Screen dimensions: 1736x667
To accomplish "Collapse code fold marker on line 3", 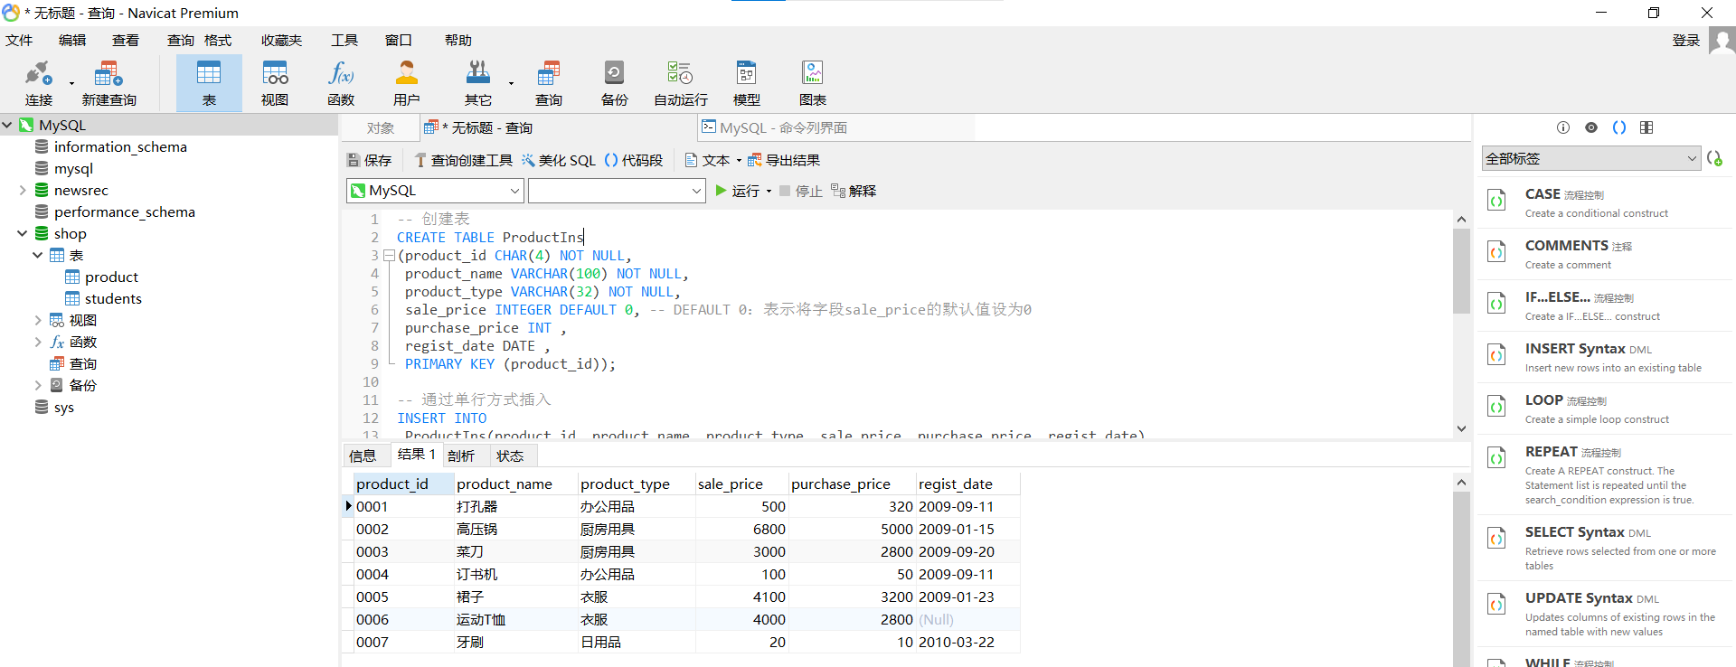I will pos(390,256).
